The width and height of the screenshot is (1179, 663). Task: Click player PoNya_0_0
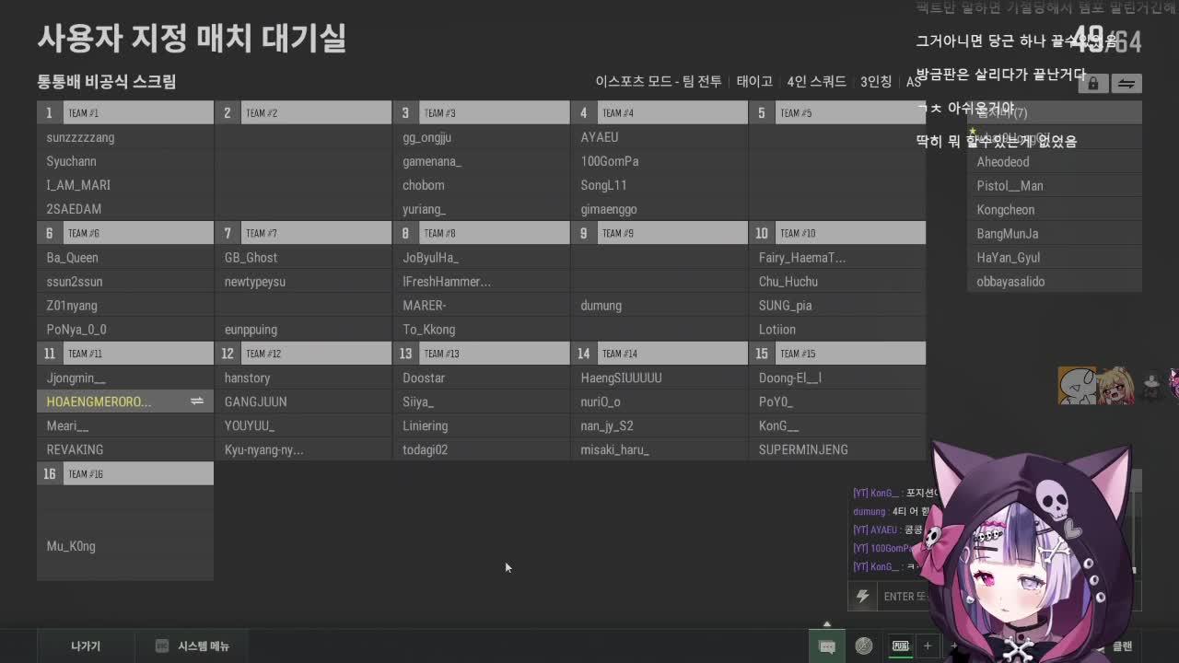point(76,330)
